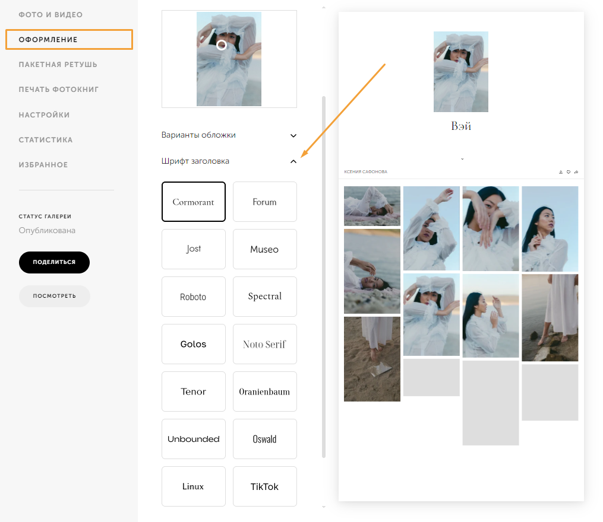This screenshot has width=603, height=522.
Task: Click the ПОДЕЛИТЬСЯ button
Action: [54, 262]
